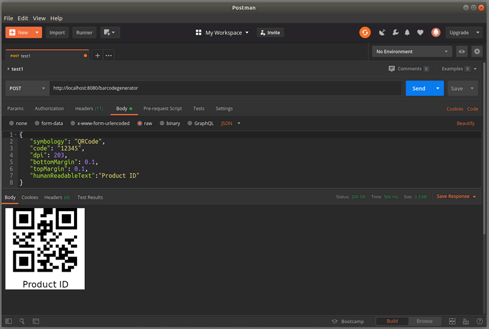Screen dimensions: 489x329
Task: Open the tab options ellipsis
Action: pyautogui.click(x=109, y=56)
